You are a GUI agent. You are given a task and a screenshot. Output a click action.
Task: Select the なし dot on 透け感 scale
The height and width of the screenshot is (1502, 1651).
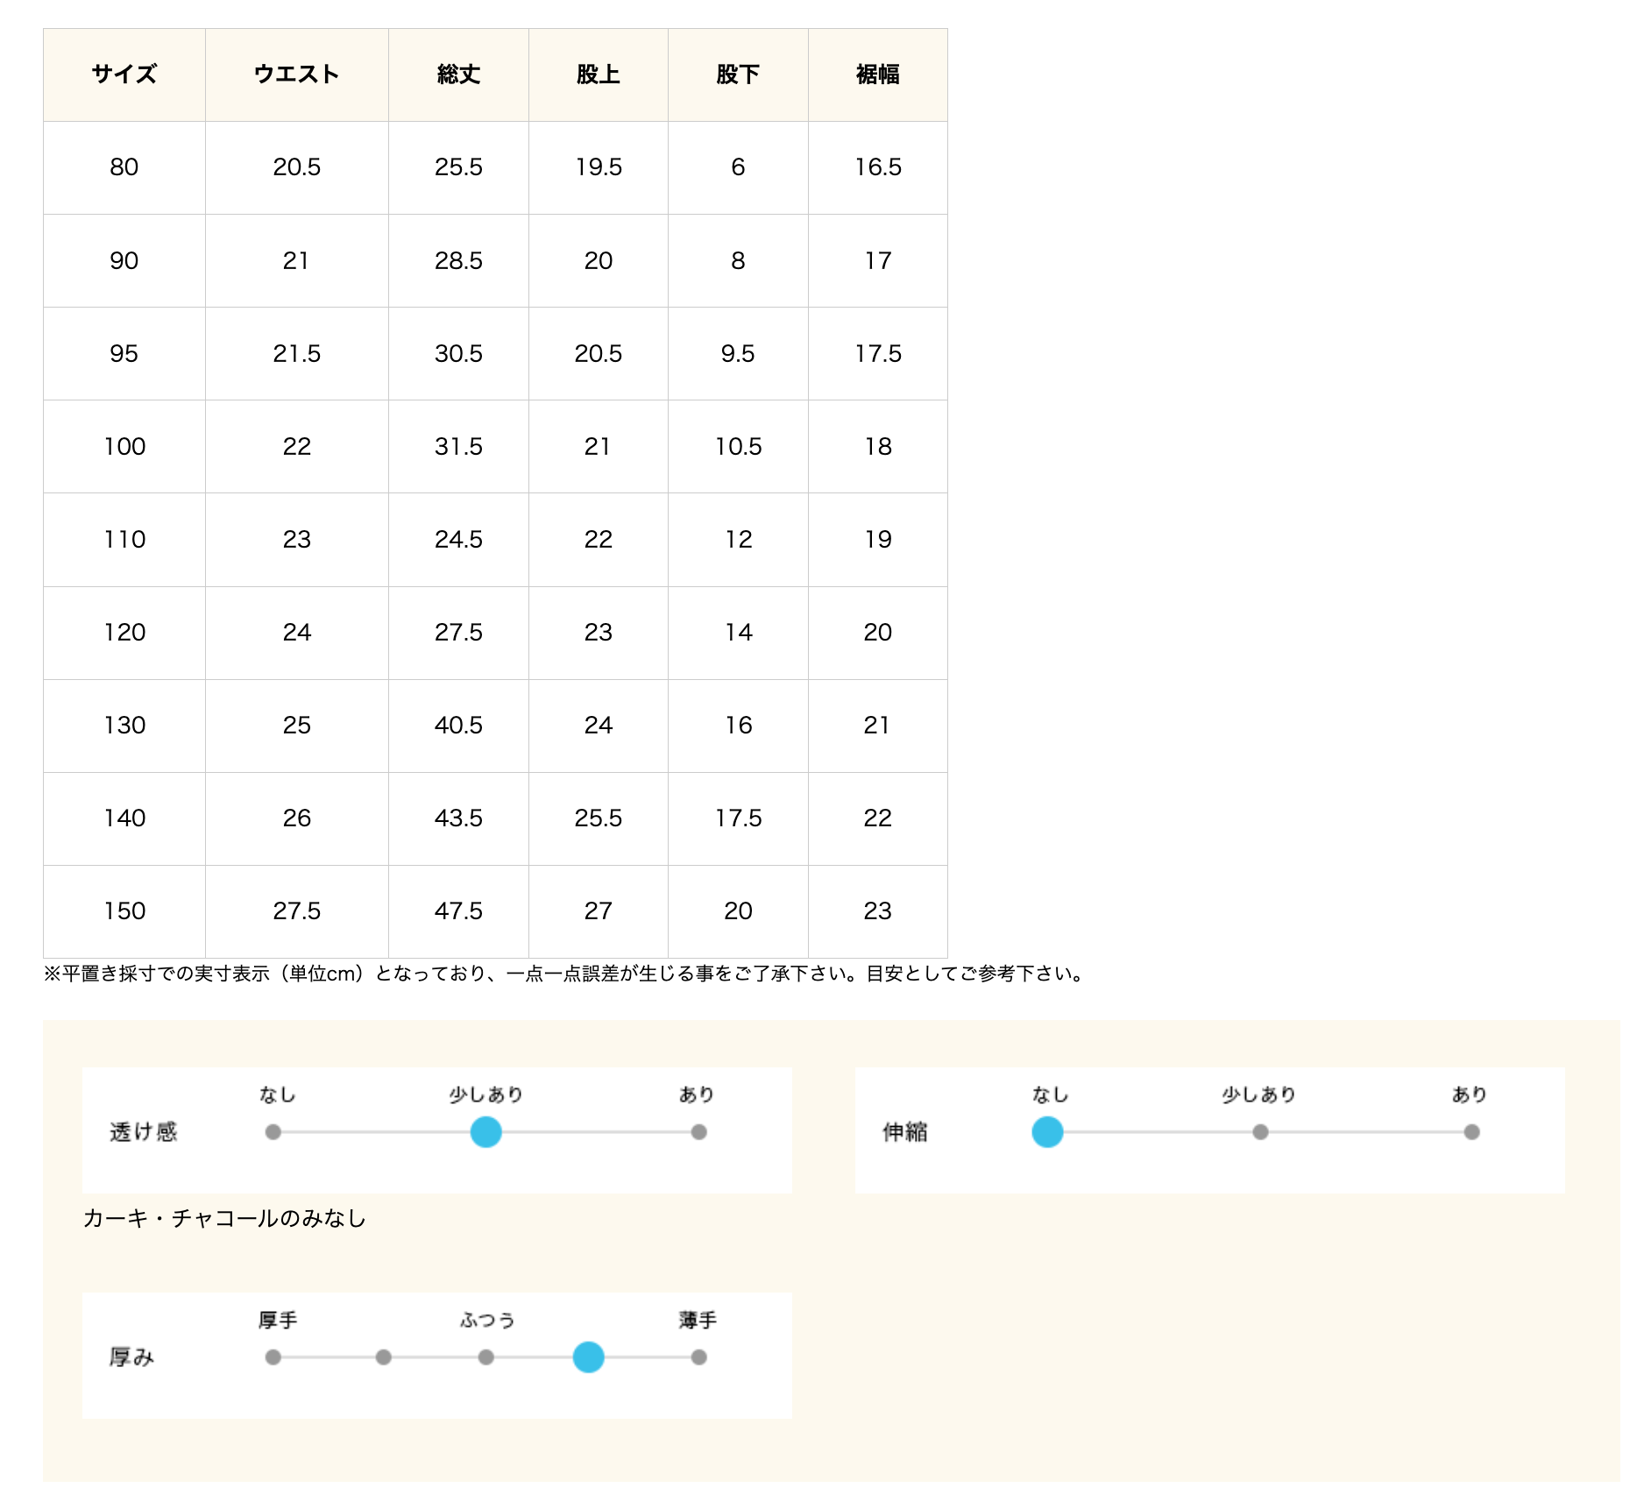point(273,1132)
